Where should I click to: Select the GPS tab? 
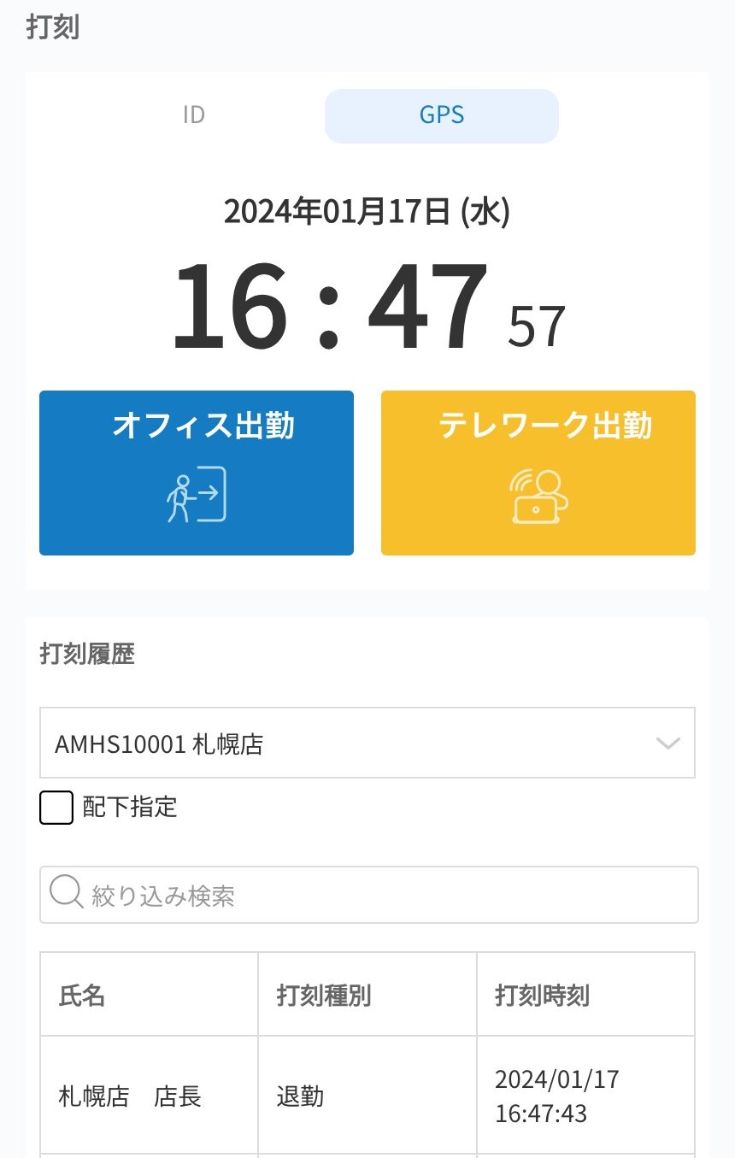[x=441, y=115]
